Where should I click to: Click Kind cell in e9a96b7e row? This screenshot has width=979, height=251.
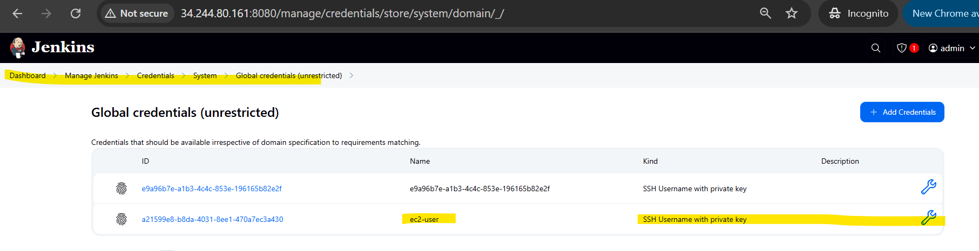click(x=694, y=189)
